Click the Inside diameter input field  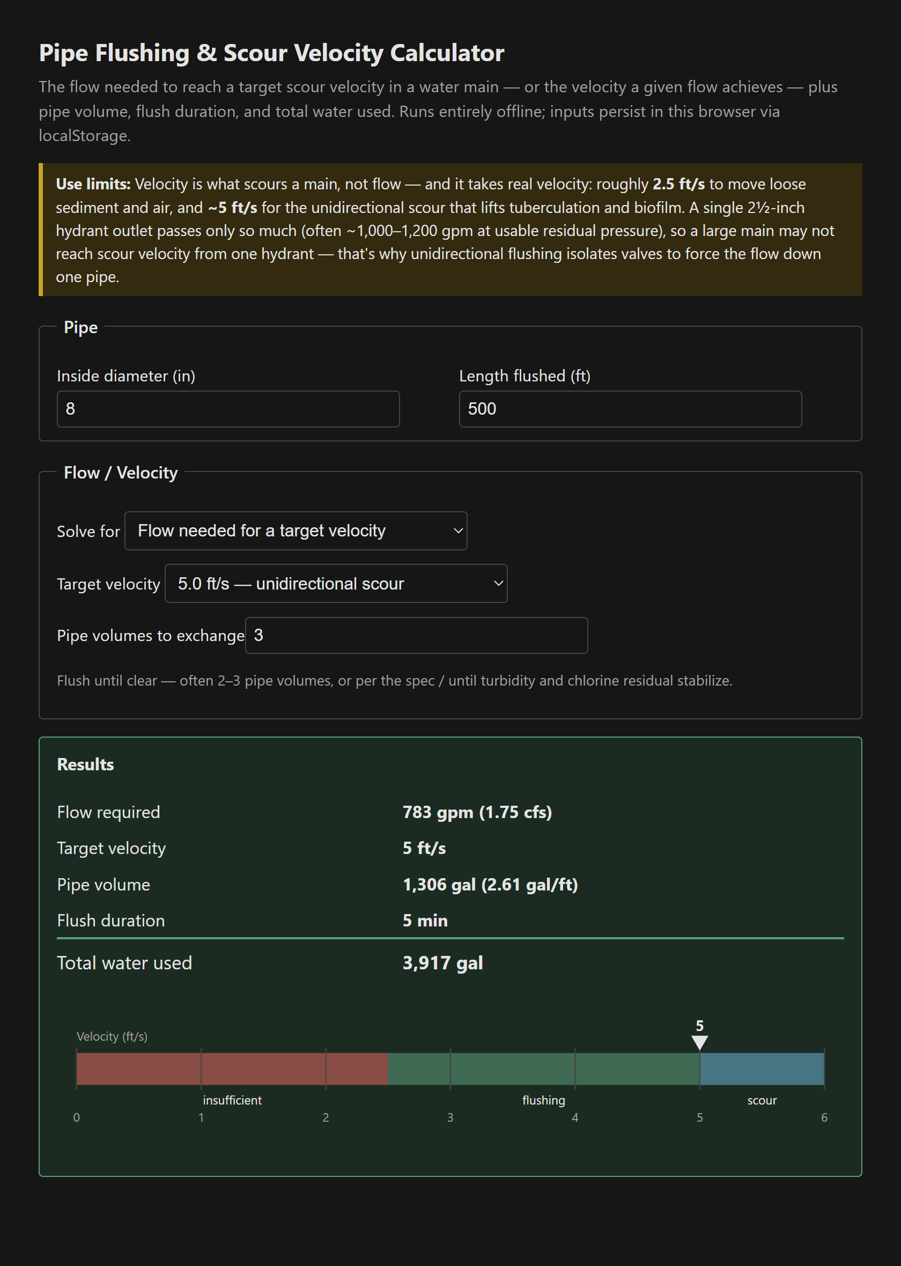click(x=228, y=409)
